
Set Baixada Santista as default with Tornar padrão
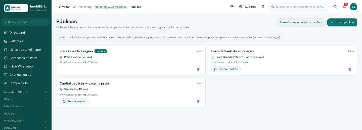[226, 69]
